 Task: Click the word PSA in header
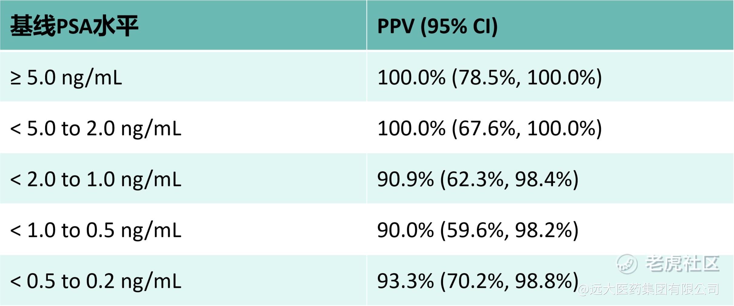tap(74, 27)
